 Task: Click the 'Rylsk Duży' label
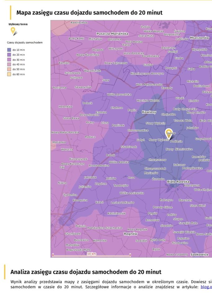click(158, 240)
